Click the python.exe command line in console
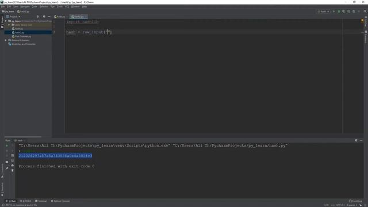The width and height of the screenshot is (368, 207). coord(153,145)
